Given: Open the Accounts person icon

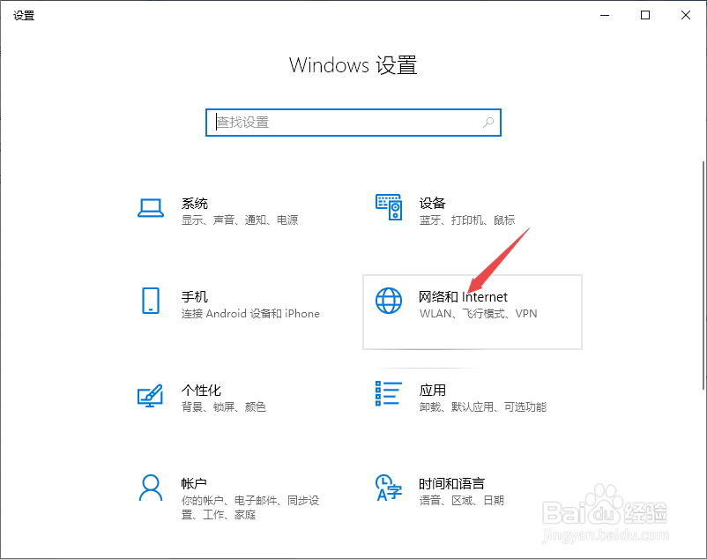Looking at the screenshot, I should point(151,488).
